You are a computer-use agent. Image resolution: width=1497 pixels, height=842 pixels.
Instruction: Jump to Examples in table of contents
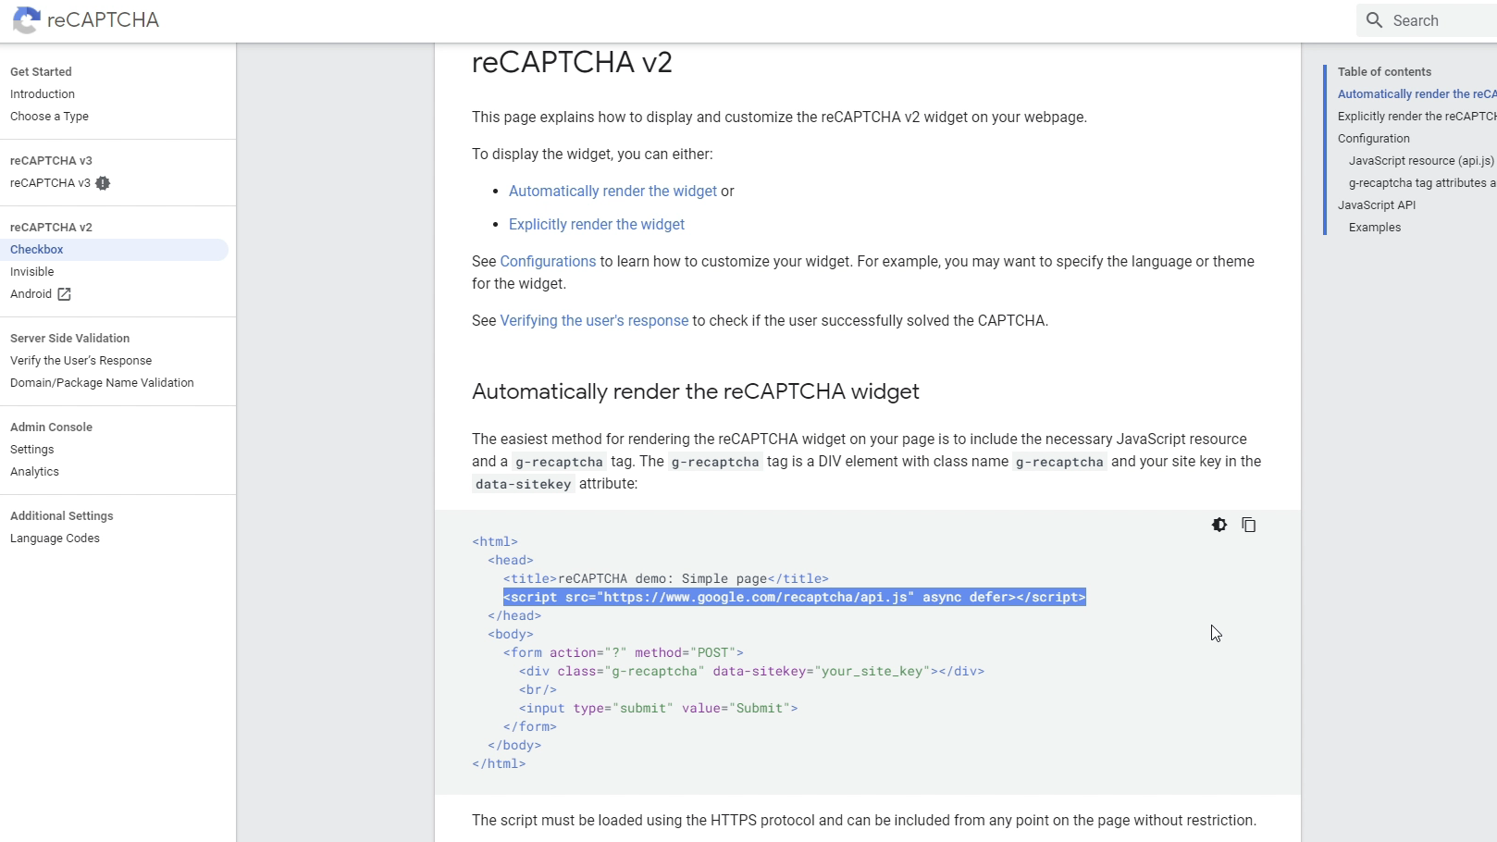click(1375, 228)
